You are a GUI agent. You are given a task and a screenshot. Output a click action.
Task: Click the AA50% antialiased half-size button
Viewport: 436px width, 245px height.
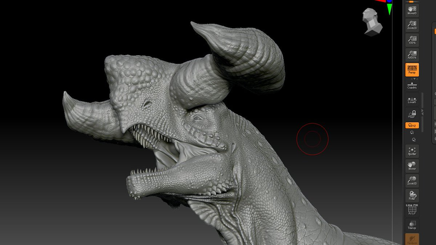[x=412, y=54]
